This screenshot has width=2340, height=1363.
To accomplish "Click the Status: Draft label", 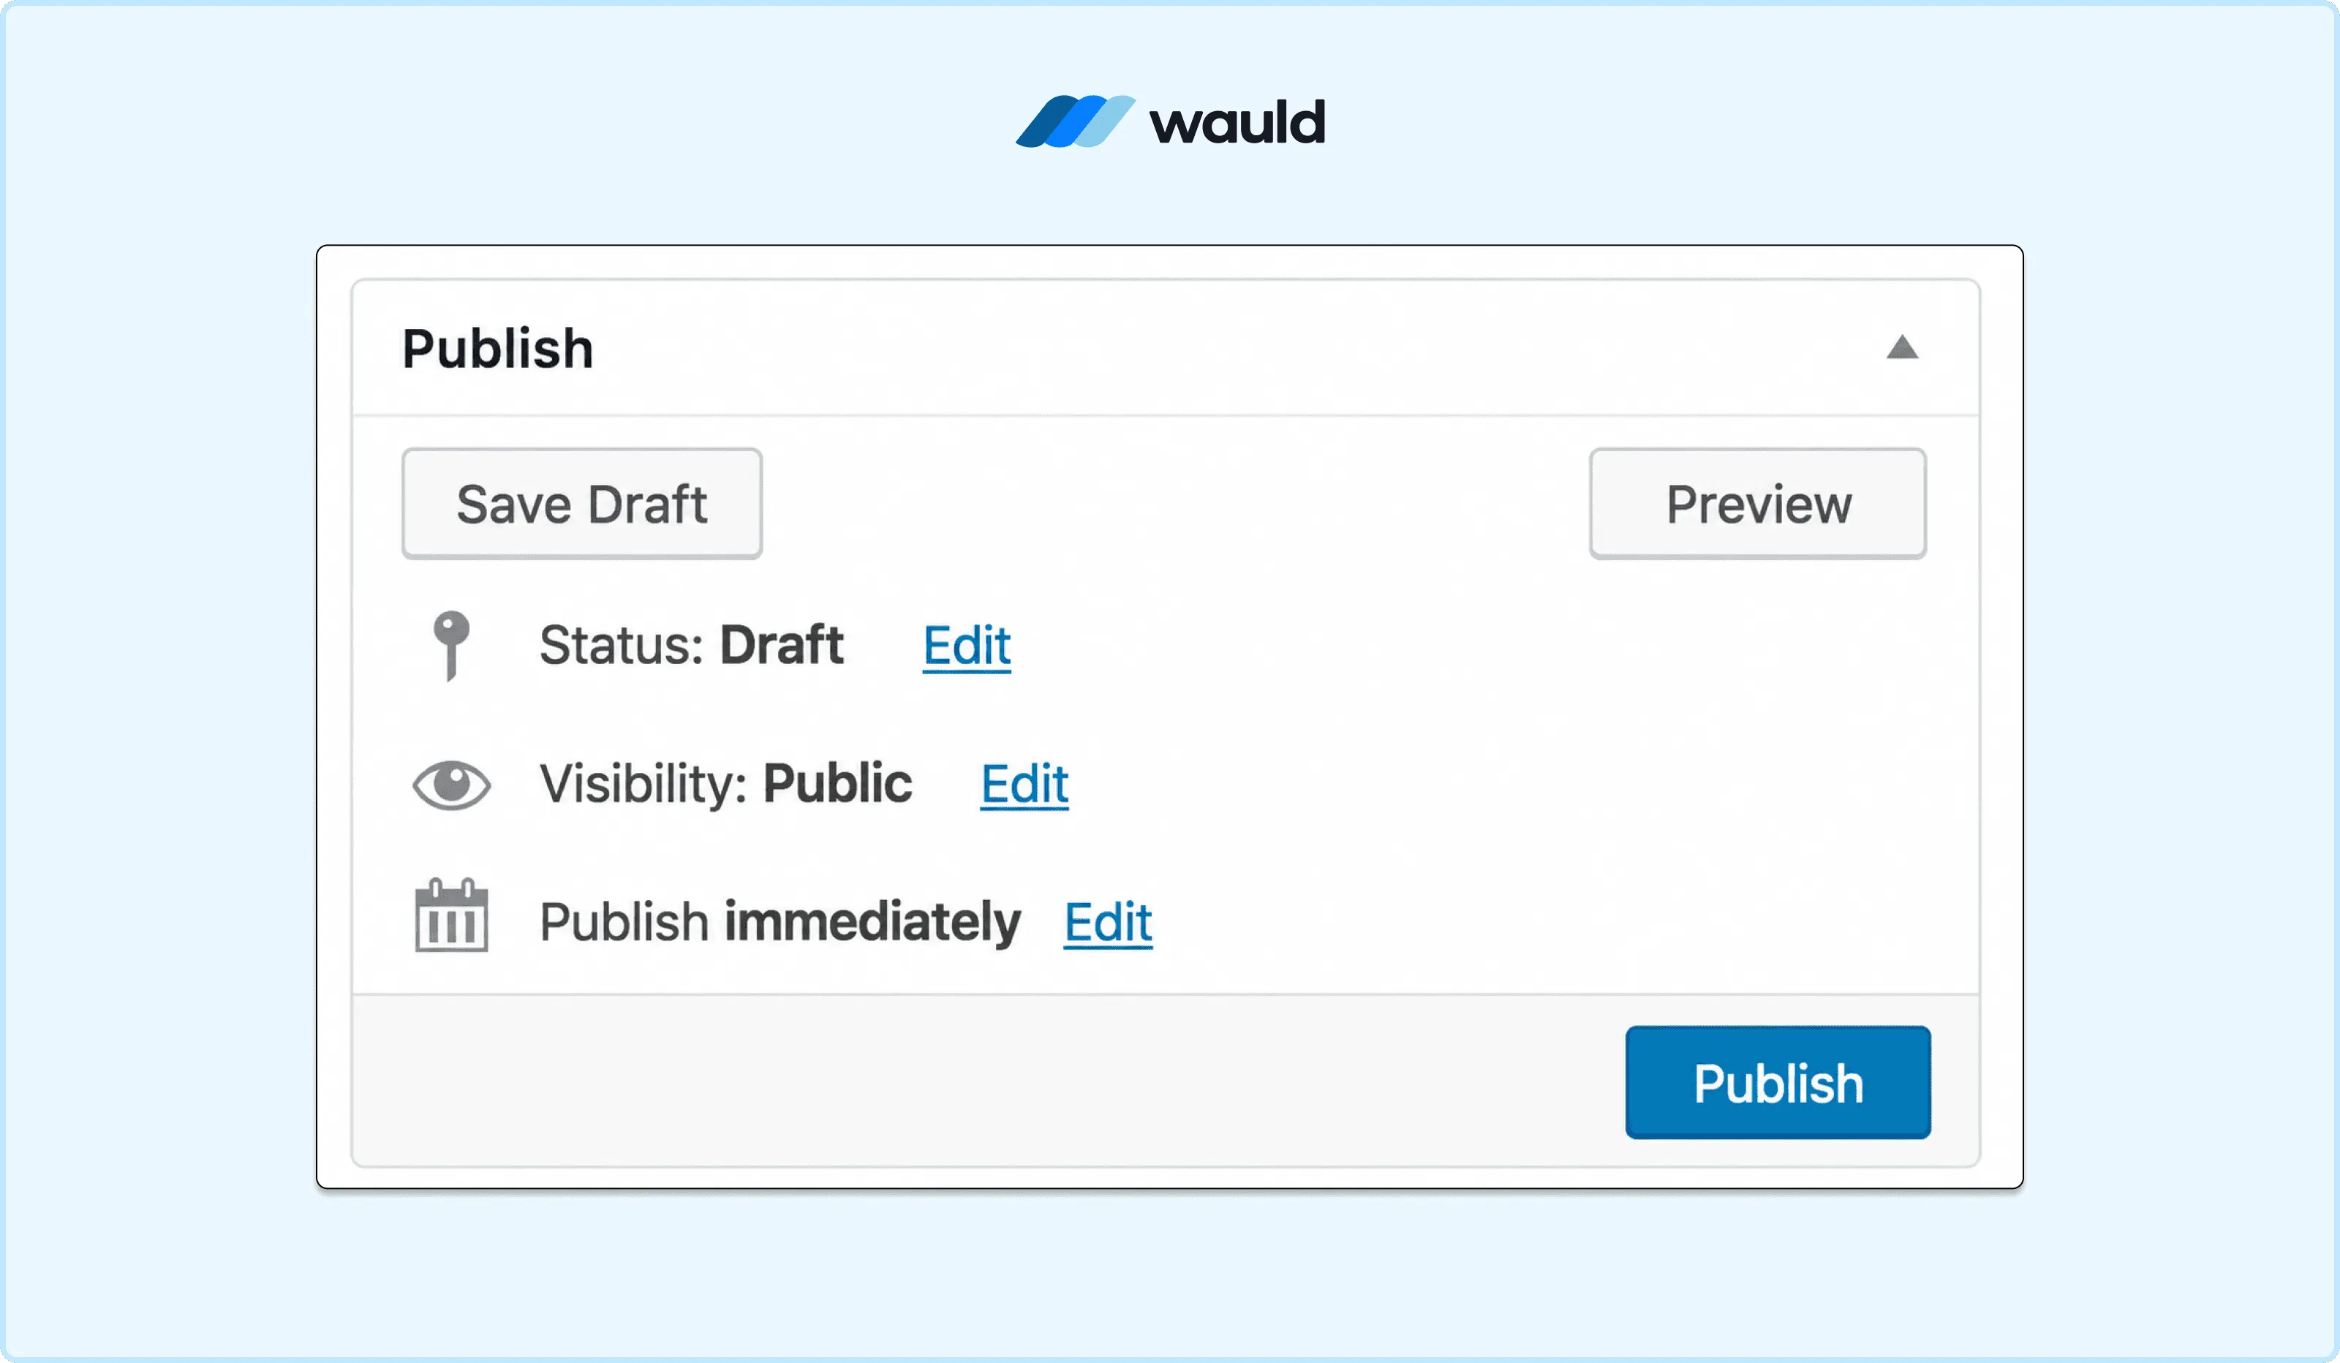I will click(x=692, y=645).
